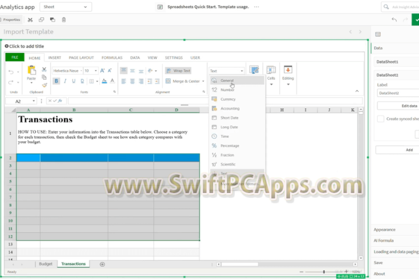Select Fraction format option
Screen dimensions: 419x279
[237, 155]
